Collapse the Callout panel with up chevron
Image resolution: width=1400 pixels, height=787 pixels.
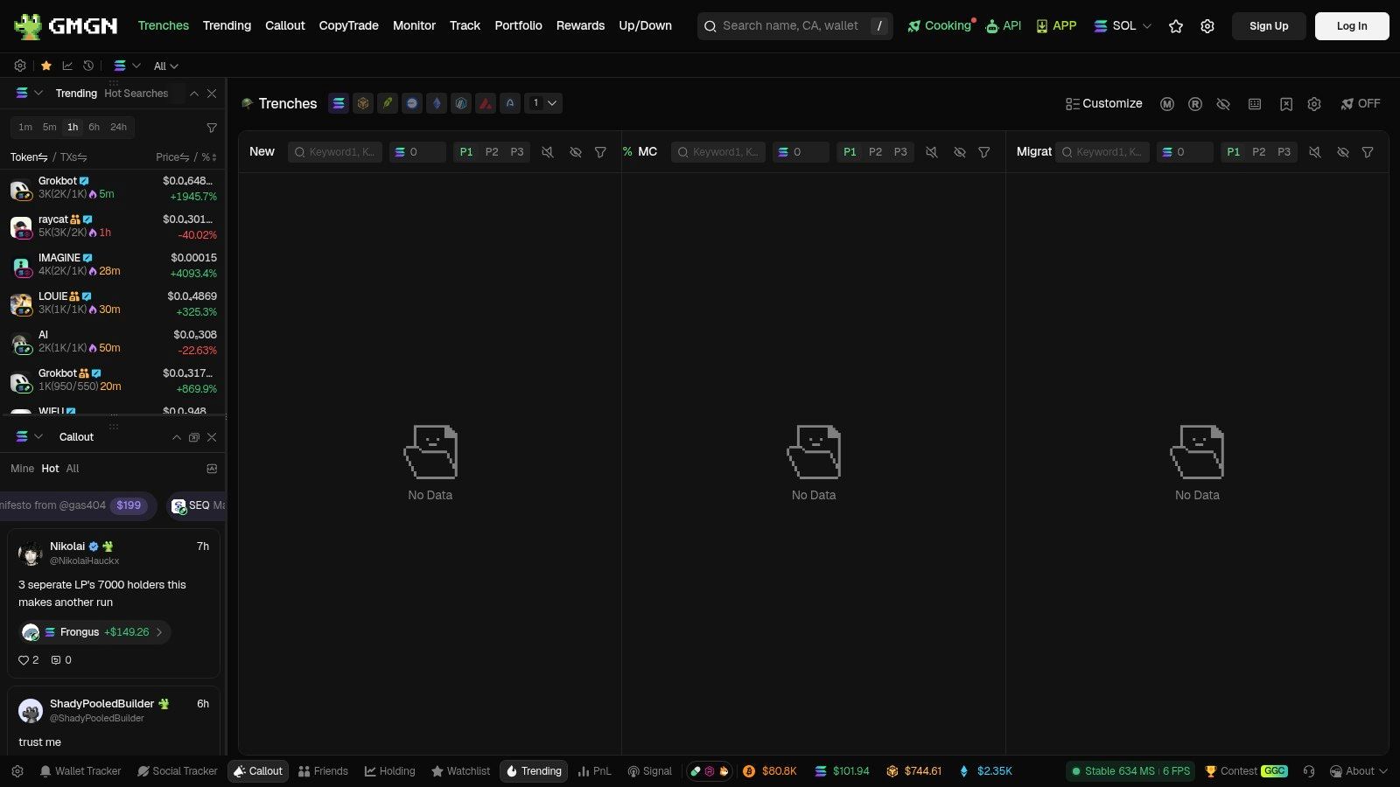click(177, 437)
